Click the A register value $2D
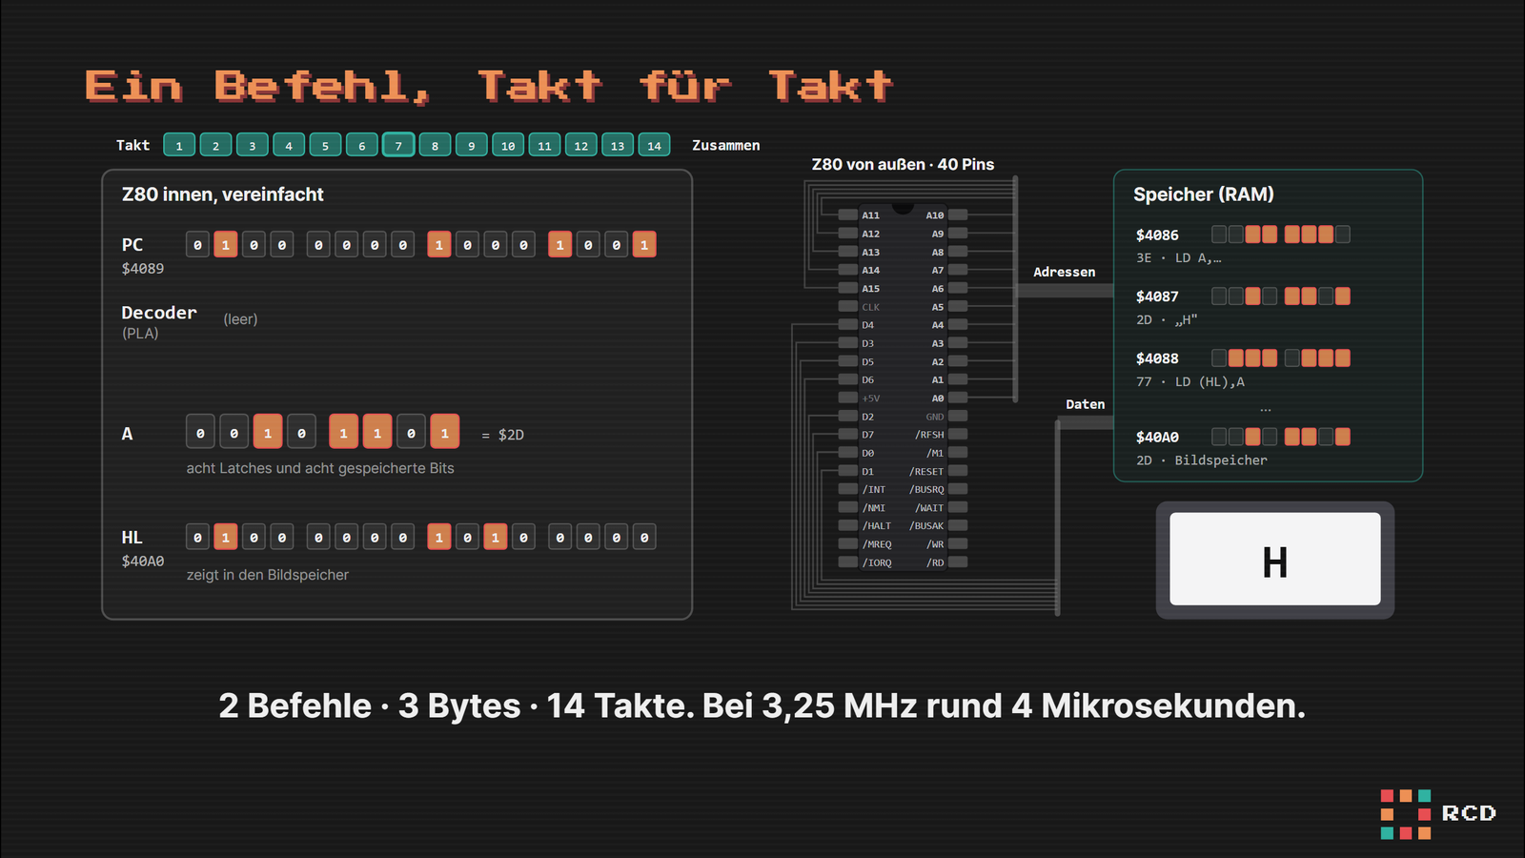 click(x=511, y=435)
